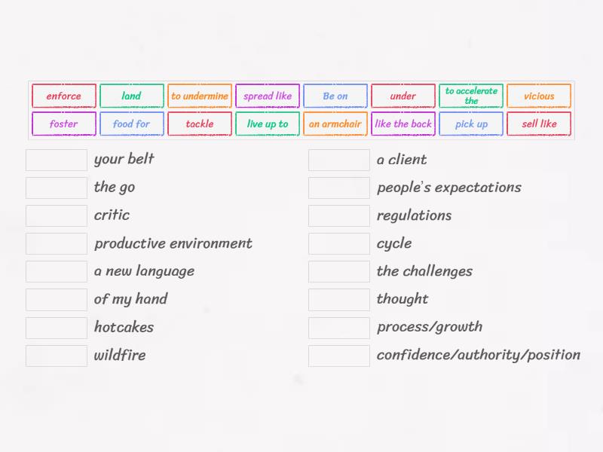Click the slot beside "regulations"
Image resolution: width=603 pixels, height=452 pixels.
(338, 215)
